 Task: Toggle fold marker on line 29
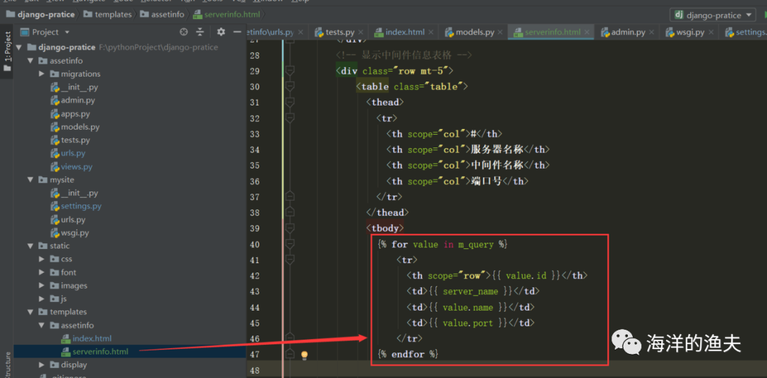[x=290, y=71]
